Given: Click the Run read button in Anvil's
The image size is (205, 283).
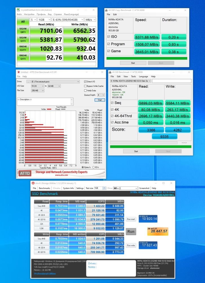Looking at the screenshot, I should pyautogui.click(x=131, y=219).
